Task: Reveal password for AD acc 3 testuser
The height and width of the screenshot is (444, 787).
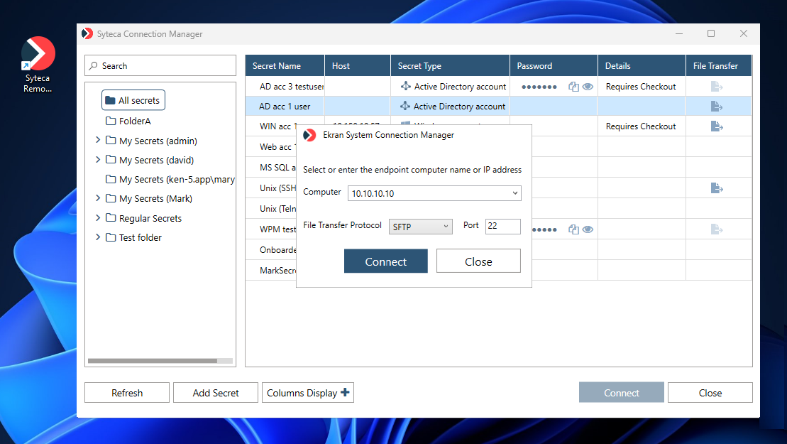Action: (x=588, y=87)
